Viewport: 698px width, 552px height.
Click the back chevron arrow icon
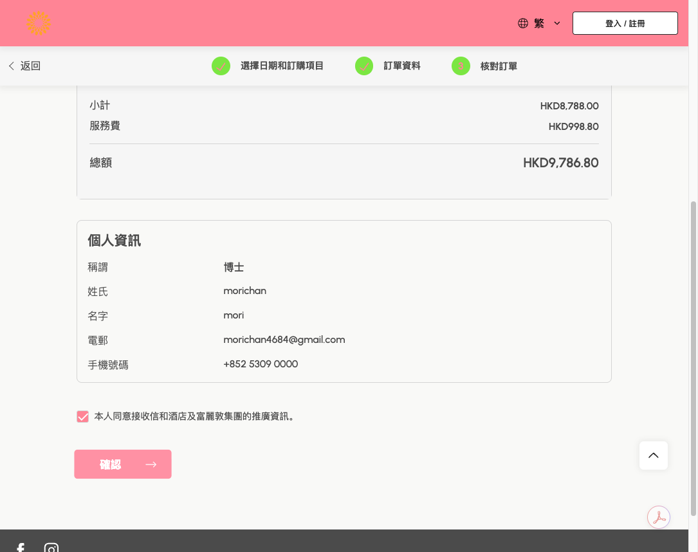point(12,66)
